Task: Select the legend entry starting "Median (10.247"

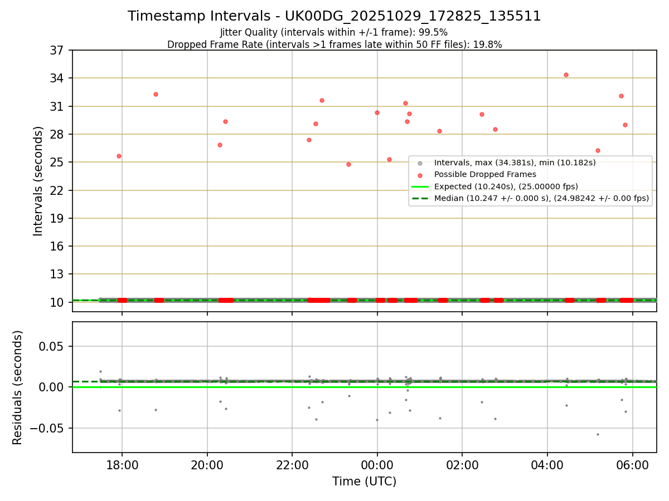Action: click(541, 198)
